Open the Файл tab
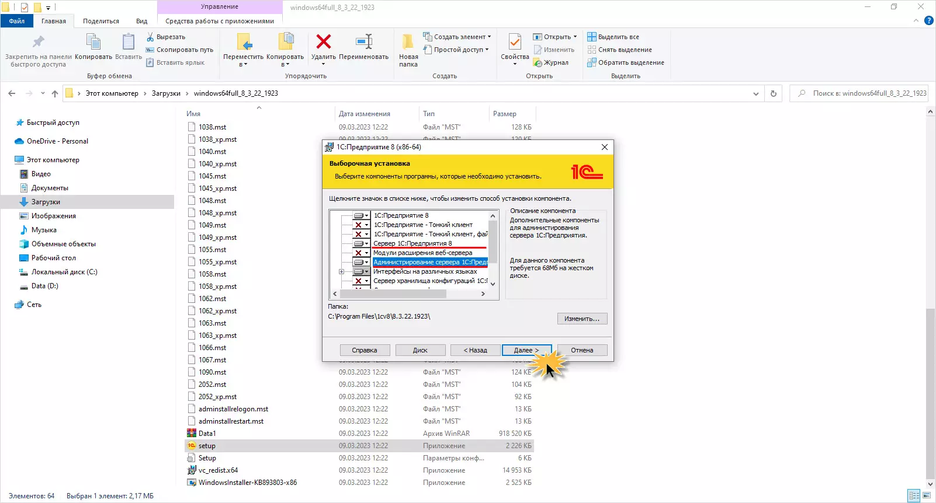This screenshot has height=503, width=936. tap(16, 21)
